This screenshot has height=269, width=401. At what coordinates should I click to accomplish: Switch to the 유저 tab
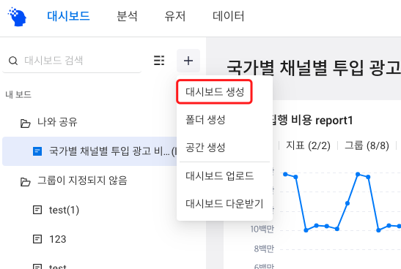coord(175,16)
